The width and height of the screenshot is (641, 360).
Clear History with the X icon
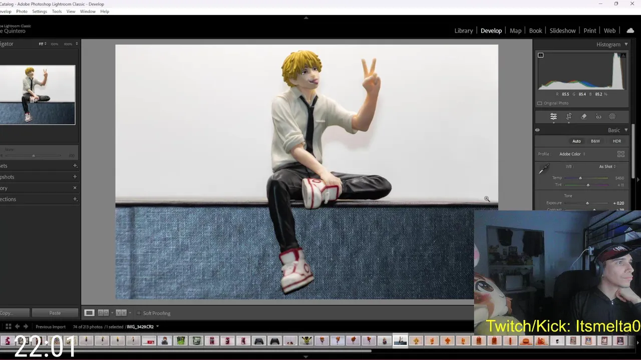(75, 188)
